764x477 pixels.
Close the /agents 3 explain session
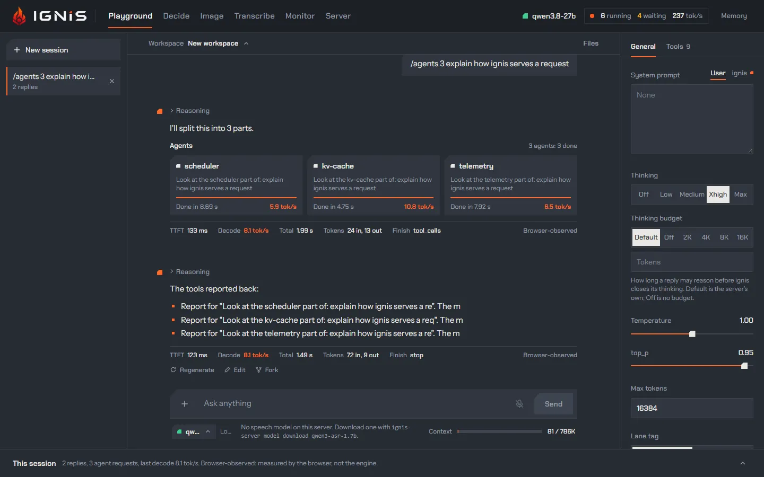[112, 81]
